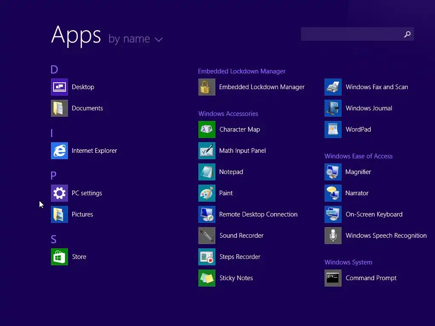Click the Windows Ease of Access heading
The width and height of the screenshot is (435, 326).
(359, 156)
